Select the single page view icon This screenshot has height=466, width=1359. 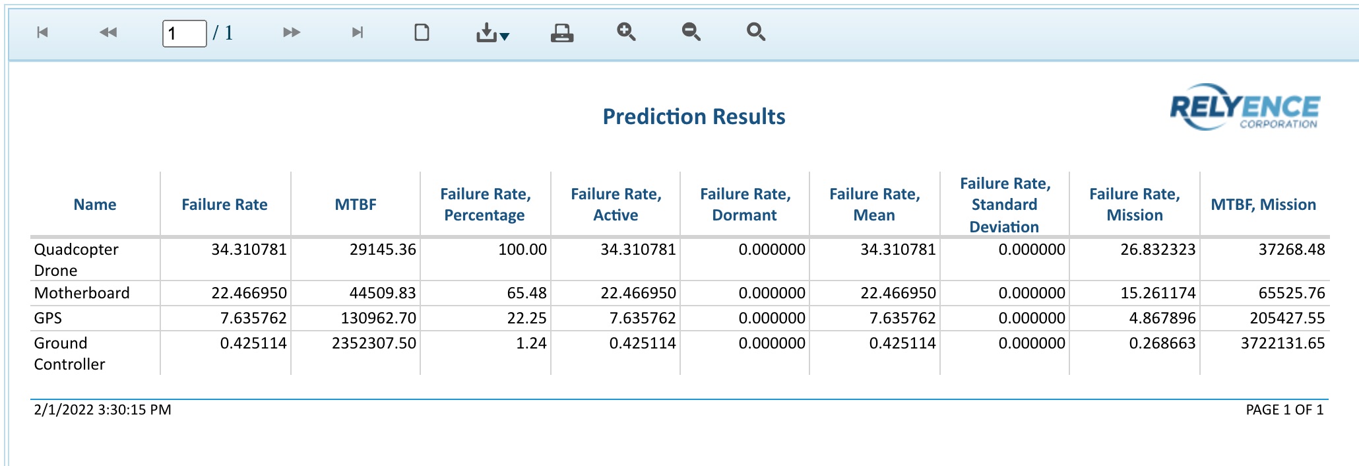click(422, 32)
